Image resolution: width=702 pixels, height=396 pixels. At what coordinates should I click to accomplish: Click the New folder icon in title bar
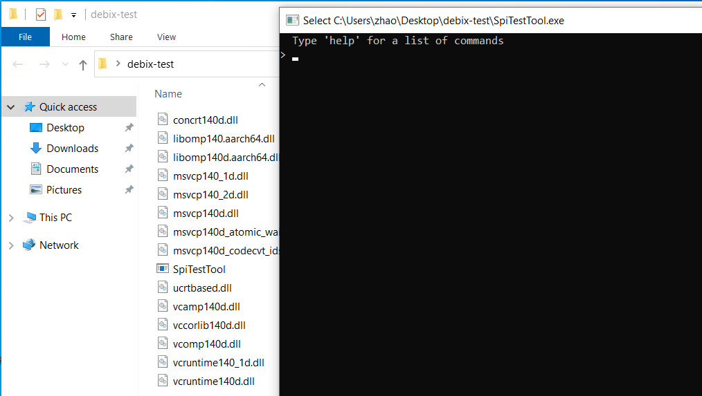pos(58,15)
